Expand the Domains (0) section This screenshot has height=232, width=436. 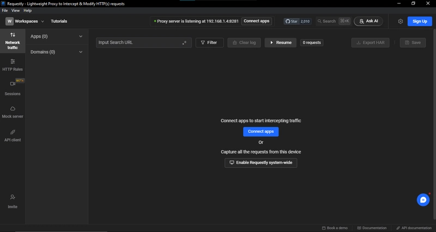pyautogui.click(x=57, y=52)
